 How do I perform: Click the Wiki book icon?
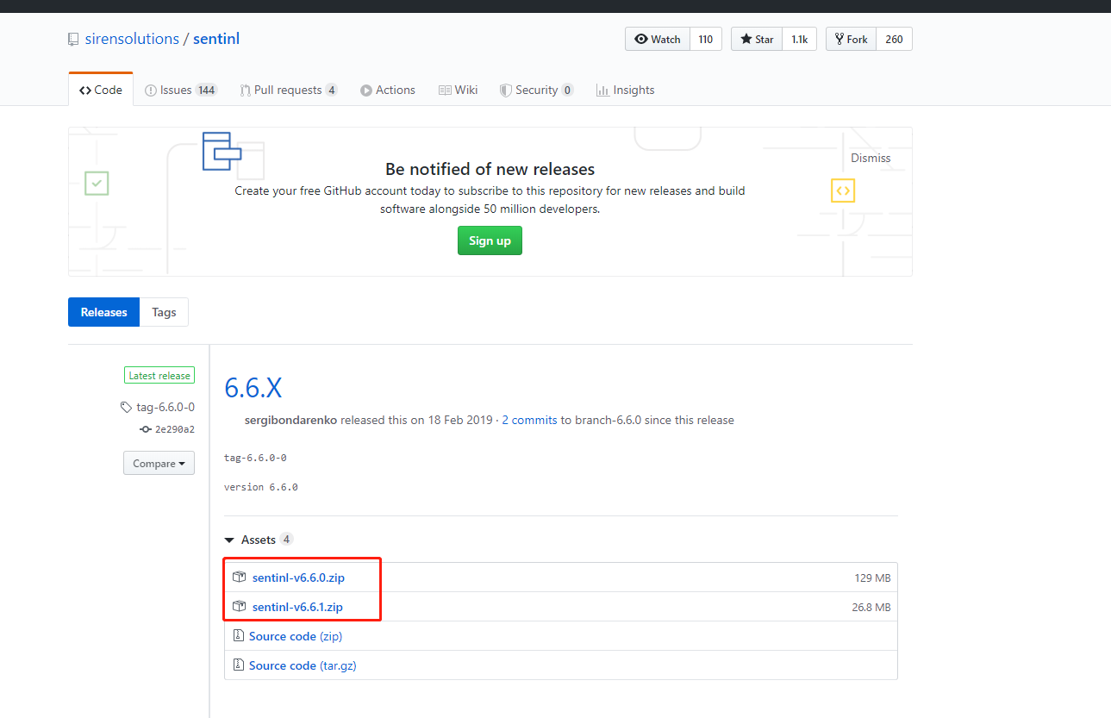click(445, 91)
